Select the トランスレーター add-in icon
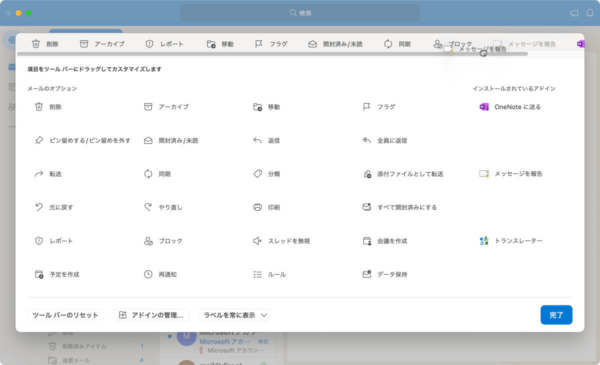 [483, 241]
